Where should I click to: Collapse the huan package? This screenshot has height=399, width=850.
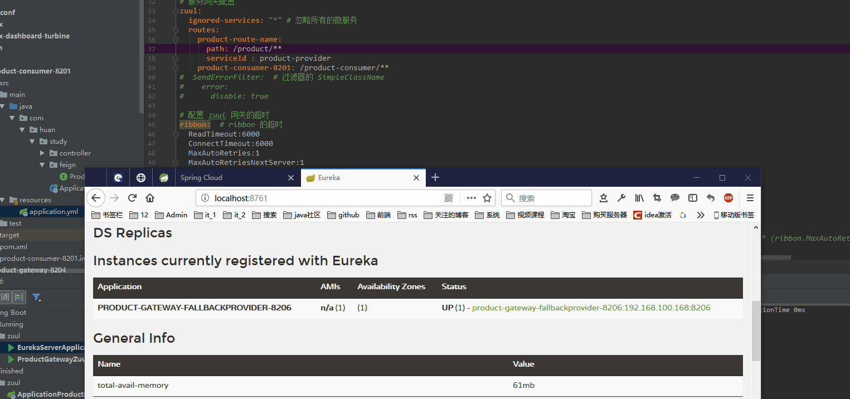pyautogui.click(x=22, y=130)
